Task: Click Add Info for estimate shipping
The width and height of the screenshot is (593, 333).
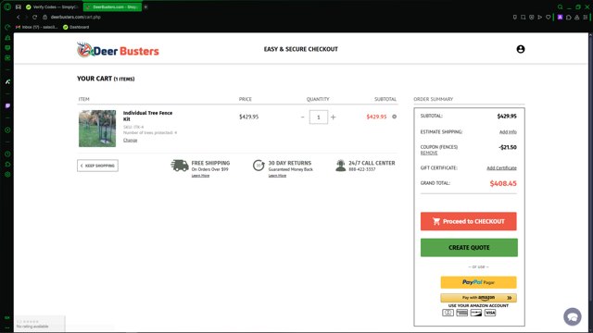Action: click(508, 131)
